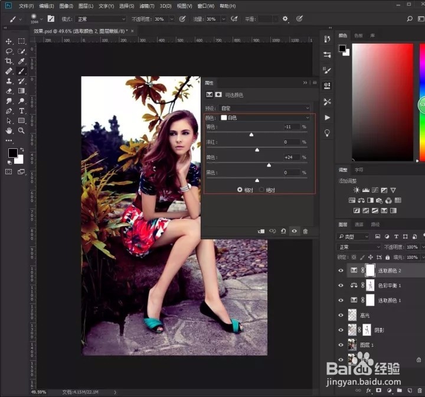Clip adjustment to layer below
Screen dimensions: 425x397
click(261, 231)
